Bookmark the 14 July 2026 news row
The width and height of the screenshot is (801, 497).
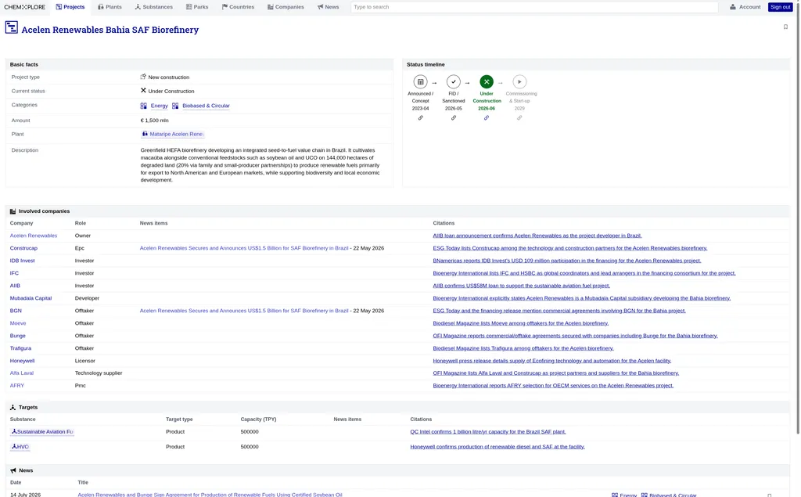770,495
